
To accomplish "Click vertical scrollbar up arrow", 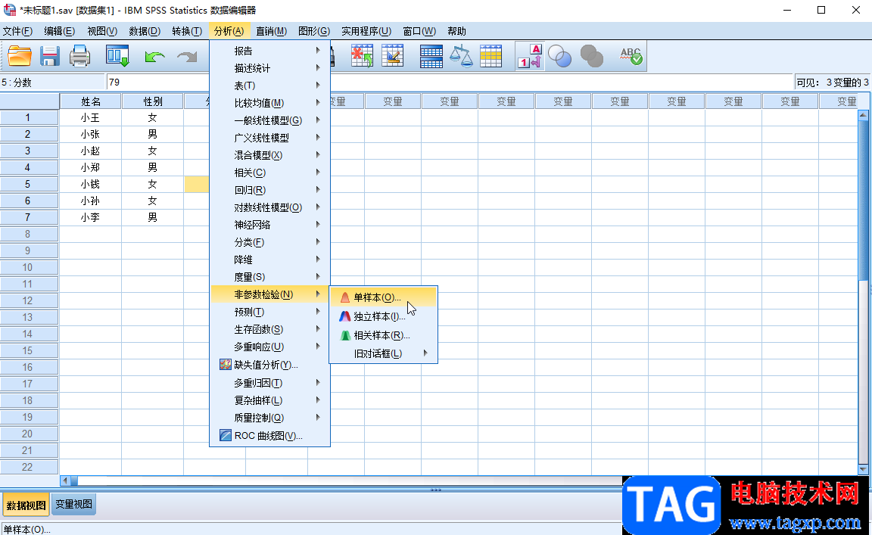I will point(863,116).
